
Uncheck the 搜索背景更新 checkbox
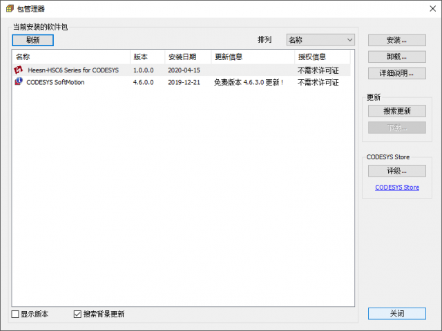pyautogui.click(x=77, y=314)
